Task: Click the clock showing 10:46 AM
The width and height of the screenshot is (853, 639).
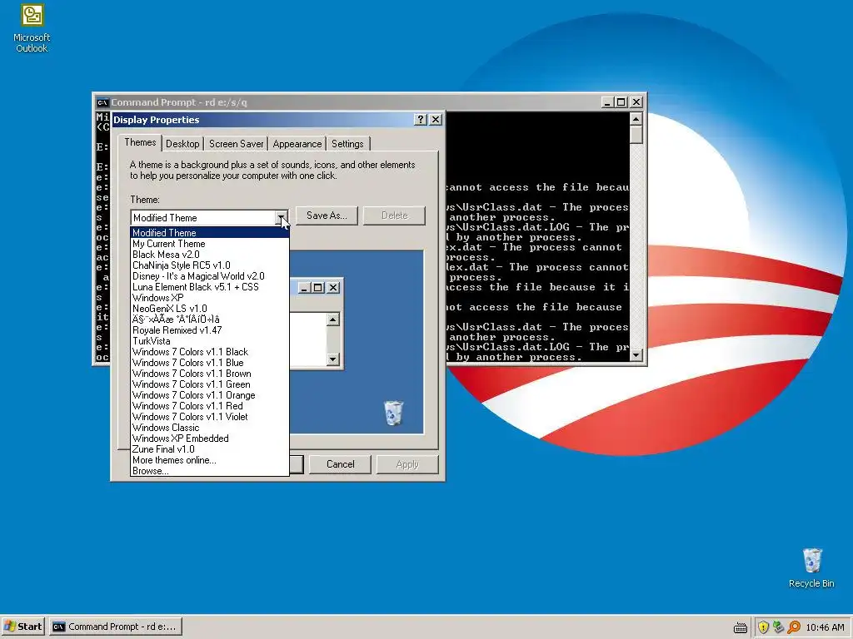Action: pyautogui.click(x=825, y=627)
